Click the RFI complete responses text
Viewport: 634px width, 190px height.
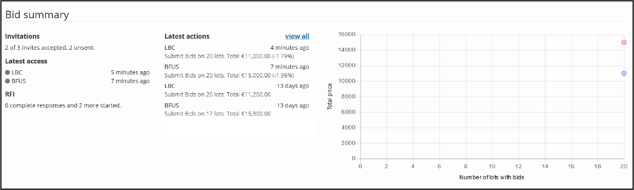point(63,105)
